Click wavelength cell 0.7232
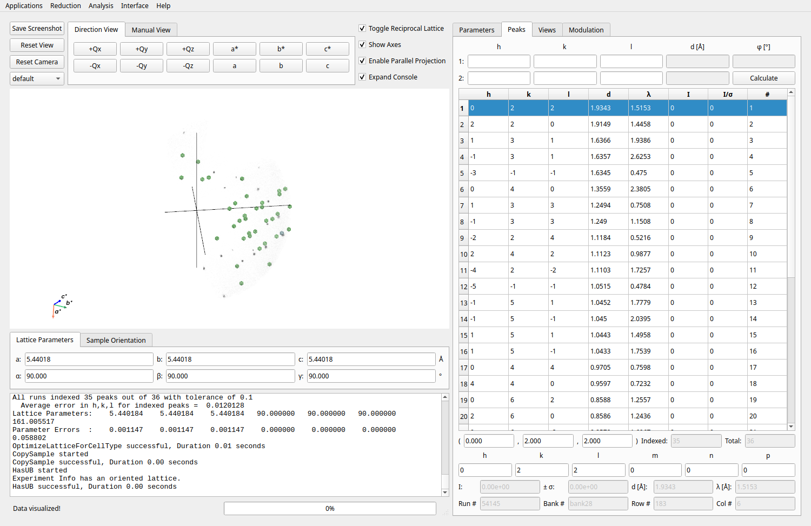 (649, 384)
